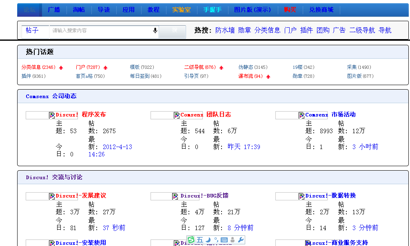Open the wrench settings icon on input toolbar
The width and height of the screenshot is (410, 246).
(241, 239)
